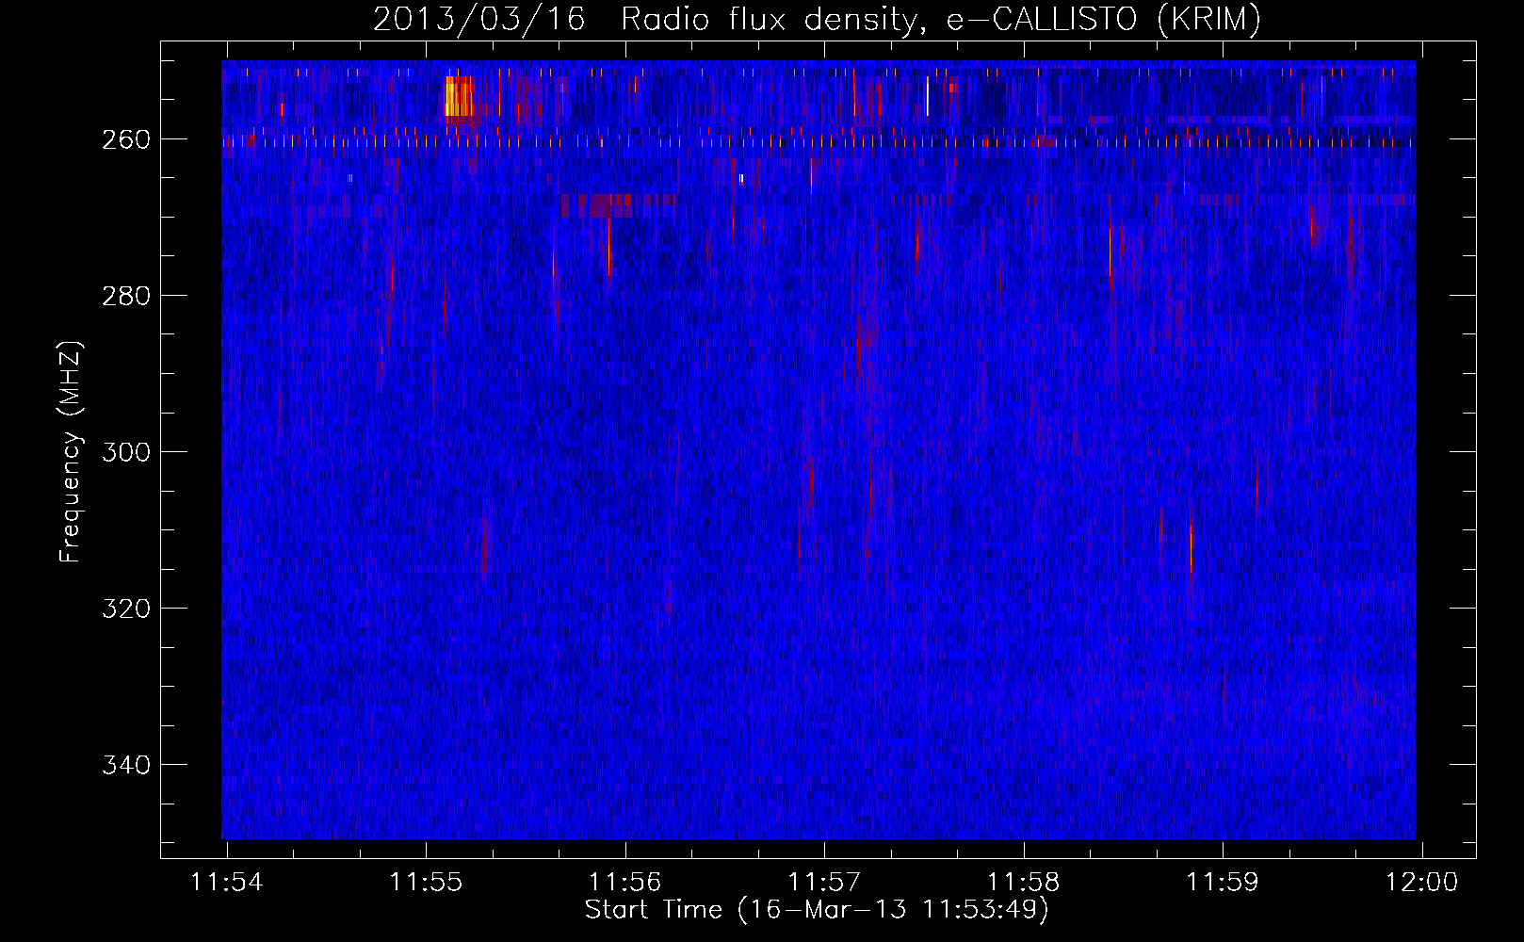Select the 260 frequency tick label

tap(126, 139)
